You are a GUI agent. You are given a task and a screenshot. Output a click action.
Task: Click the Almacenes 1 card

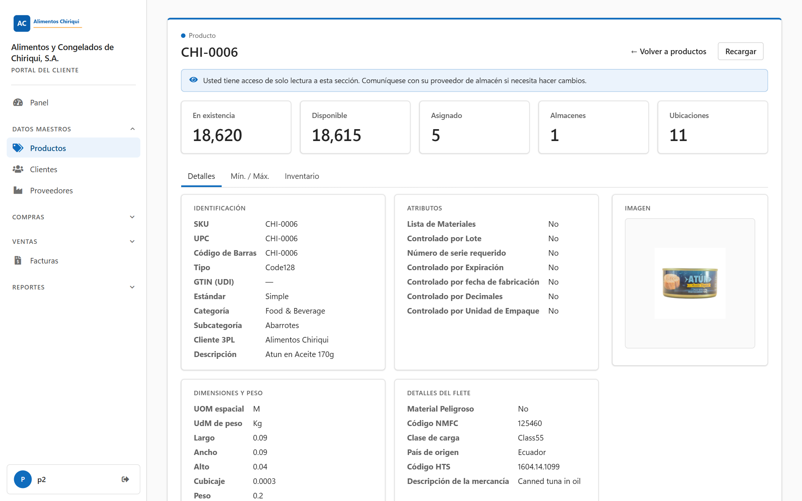[594, 127]
